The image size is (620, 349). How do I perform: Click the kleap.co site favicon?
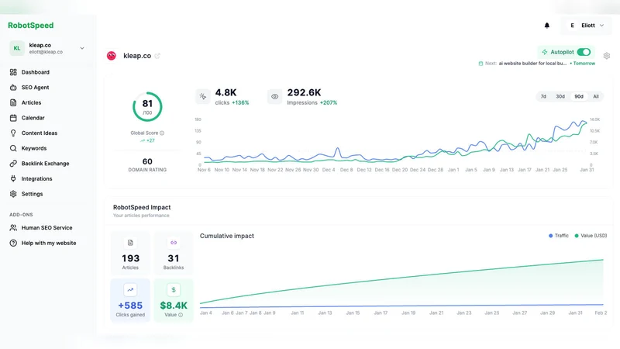pos(112,56)
